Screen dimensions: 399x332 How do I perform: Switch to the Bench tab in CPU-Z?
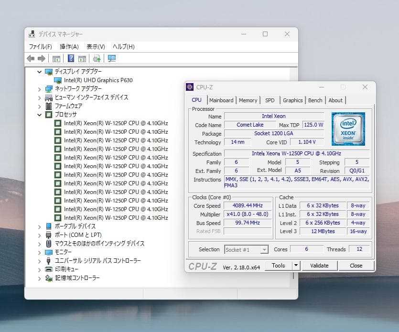[315, 100]
